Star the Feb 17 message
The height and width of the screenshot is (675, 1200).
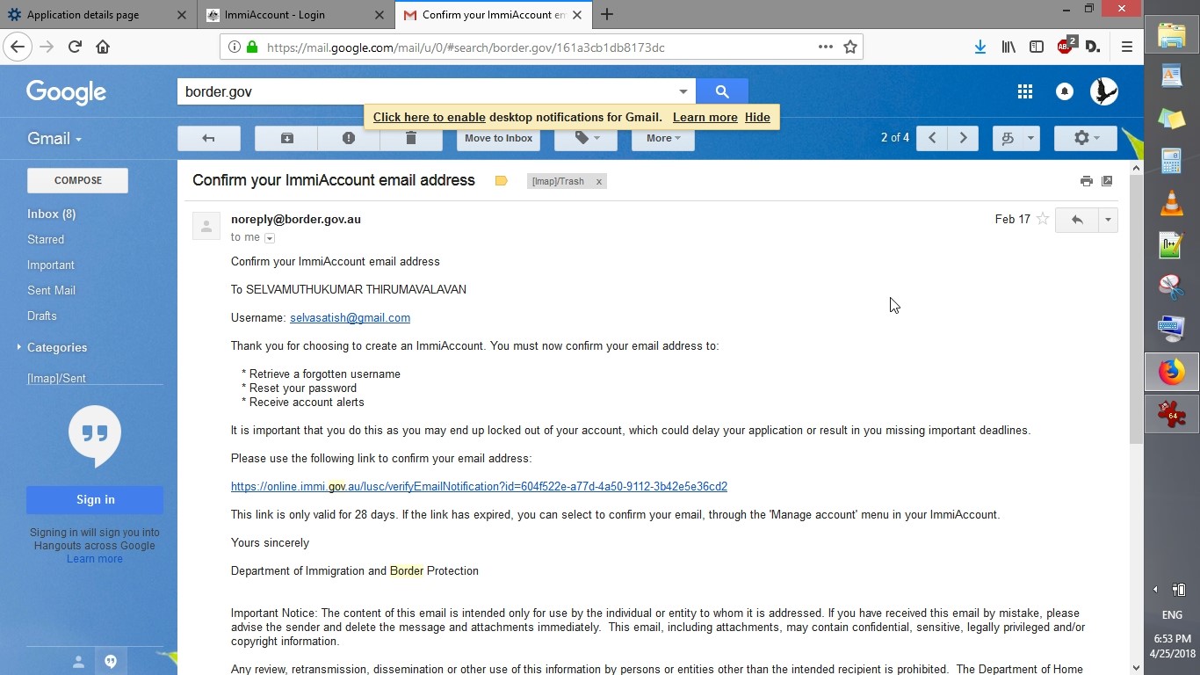coord(1043,219)
